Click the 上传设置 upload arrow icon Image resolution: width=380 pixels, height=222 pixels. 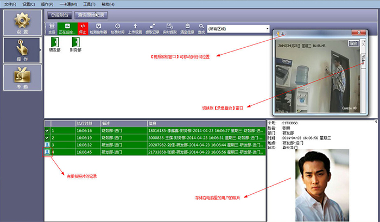(135, 29)
